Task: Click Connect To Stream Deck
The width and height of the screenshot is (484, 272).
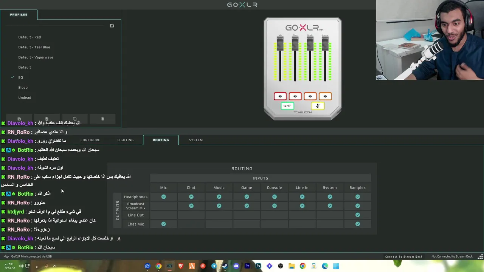Action: [404, 257]
